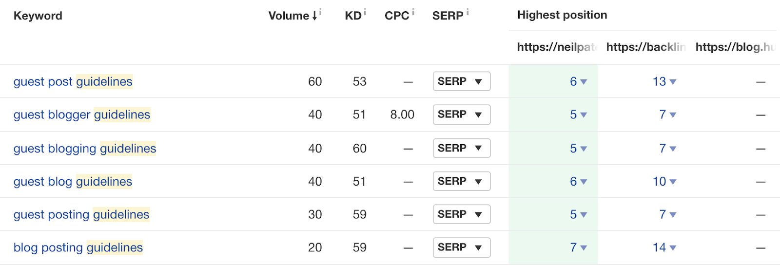The height and width of the screenshot is (265, 780).
Task: Click the KD column info icon
Action: 365,12
